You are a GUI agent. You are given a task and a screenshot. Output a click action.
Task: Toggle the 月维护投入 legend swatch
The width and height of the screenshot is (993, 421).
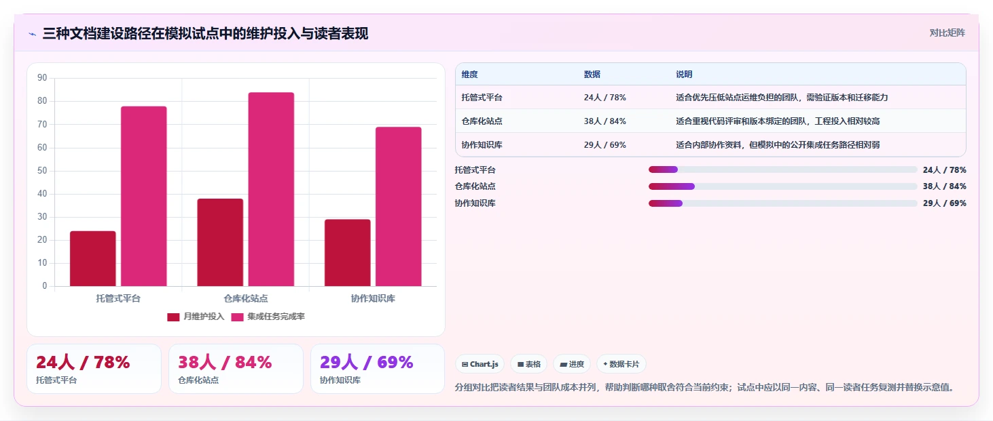coord(173,317)
